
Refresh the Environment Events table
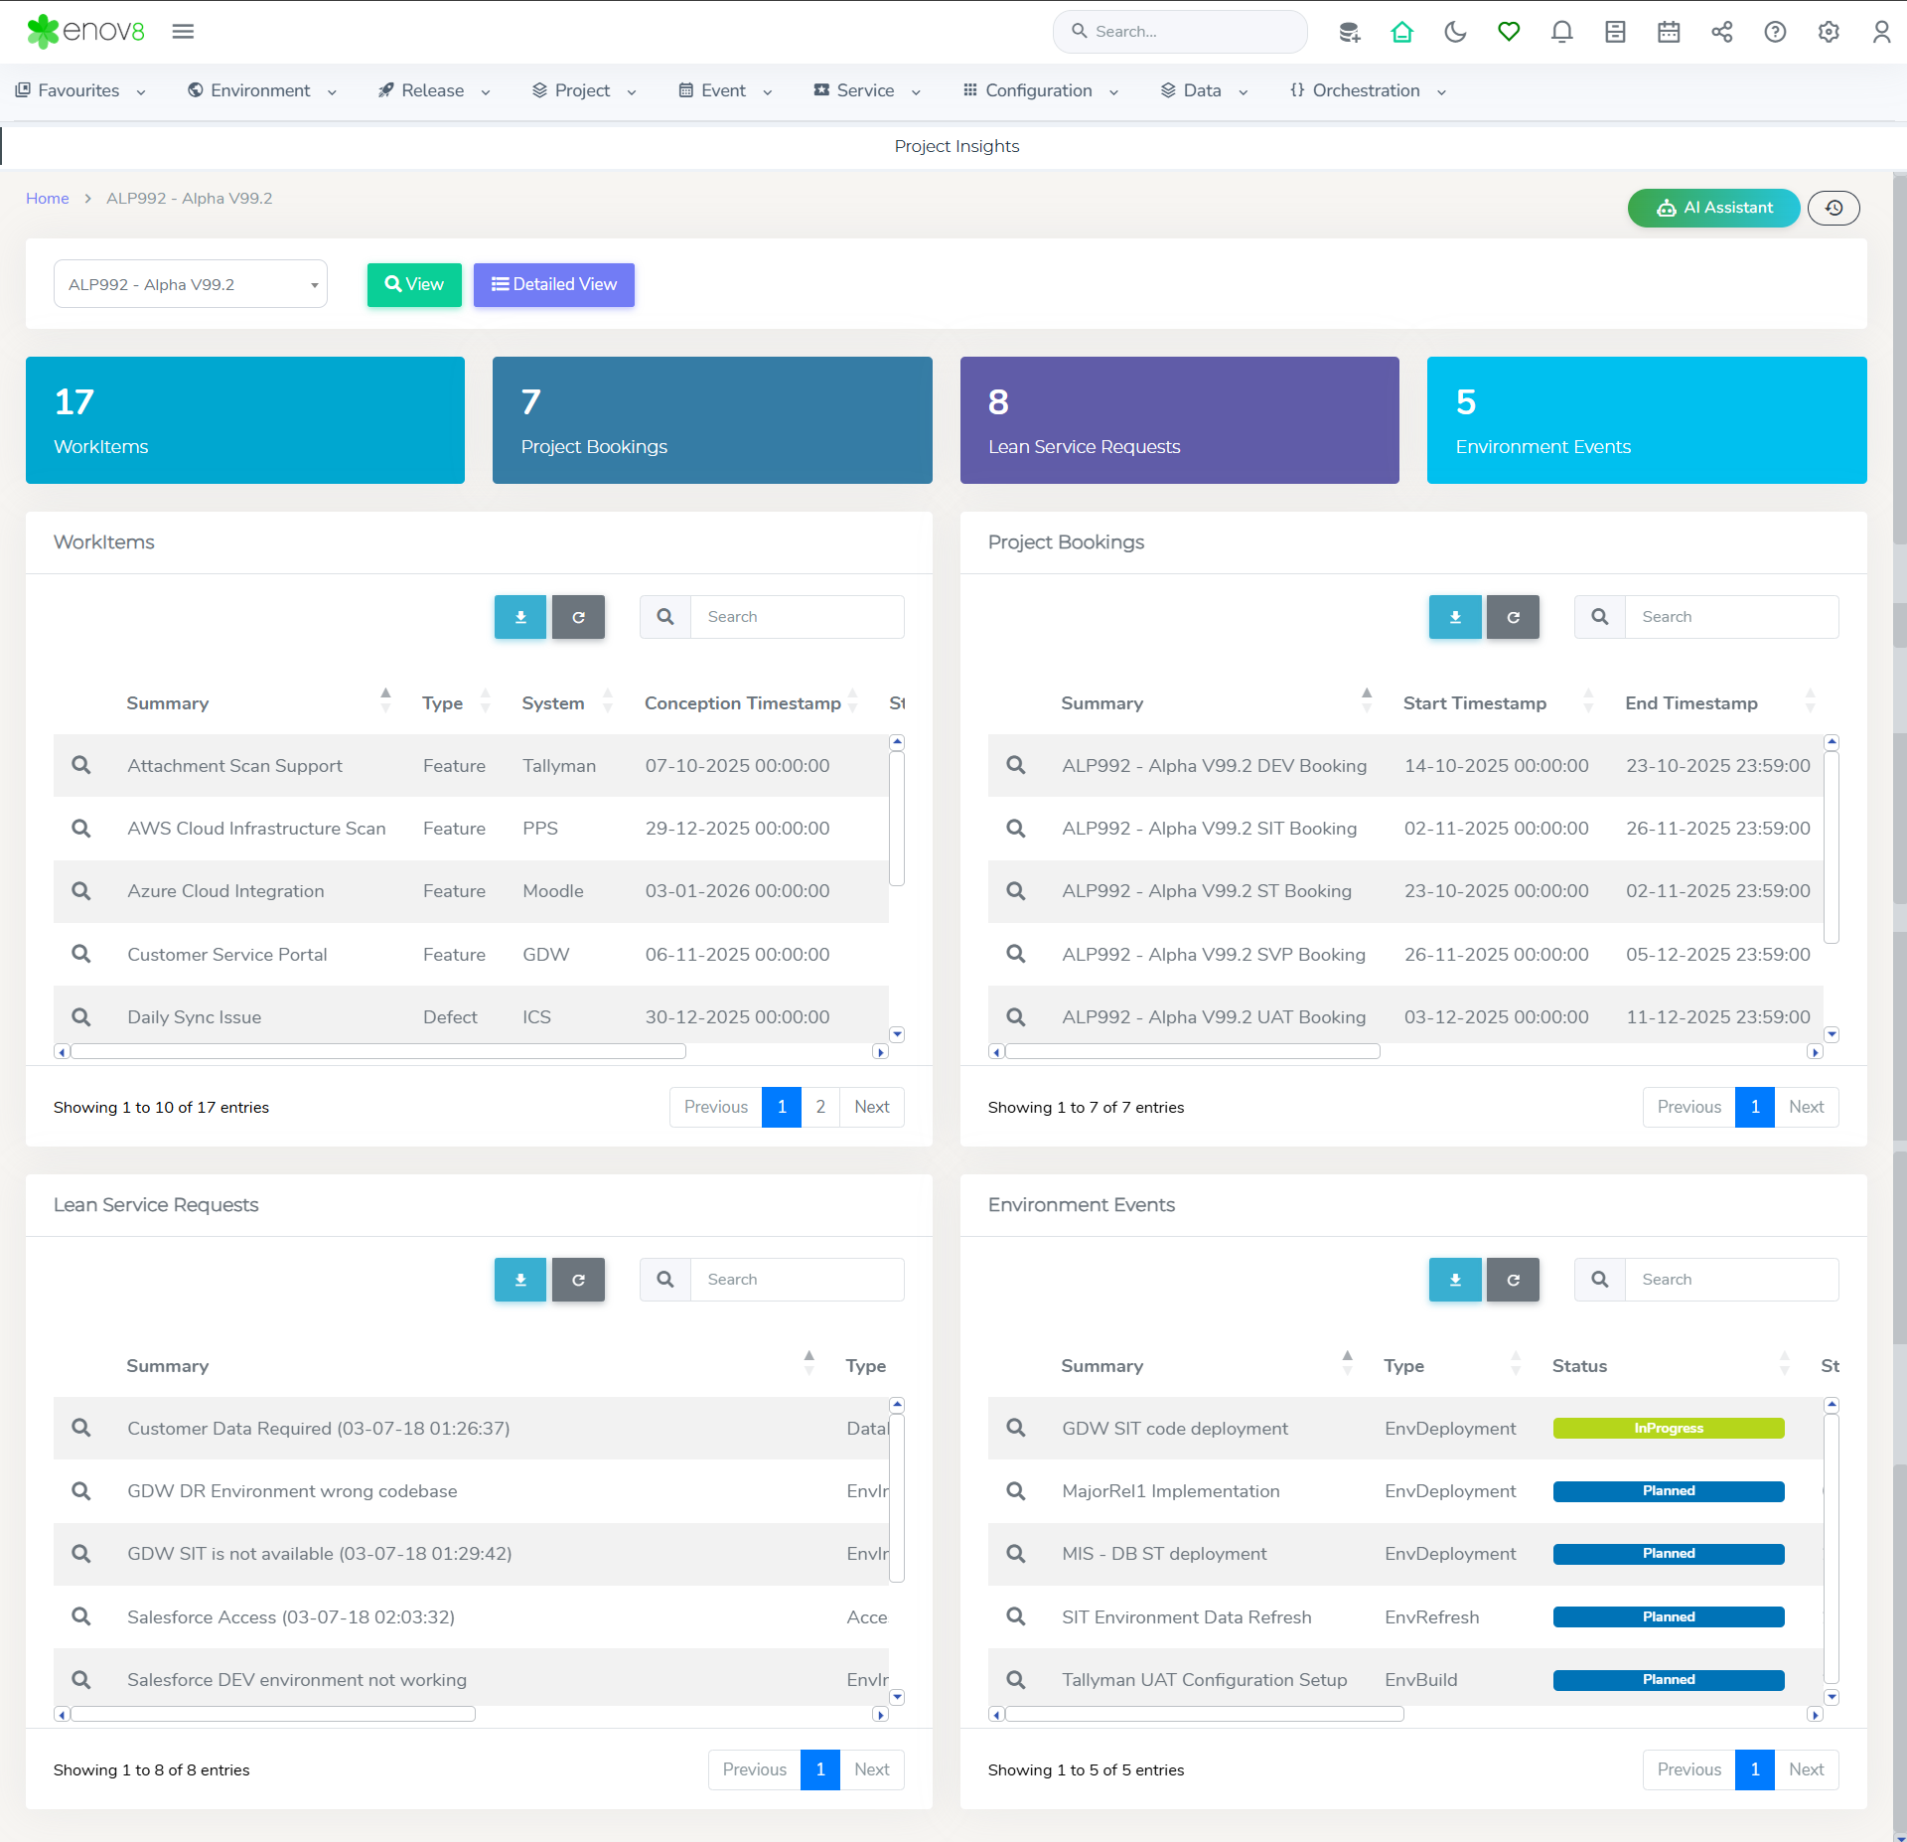(x=1513, y=1280)
